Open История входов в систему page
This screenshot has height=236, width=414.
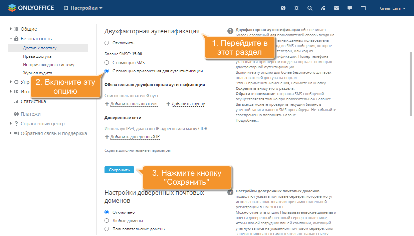(49, 65)
